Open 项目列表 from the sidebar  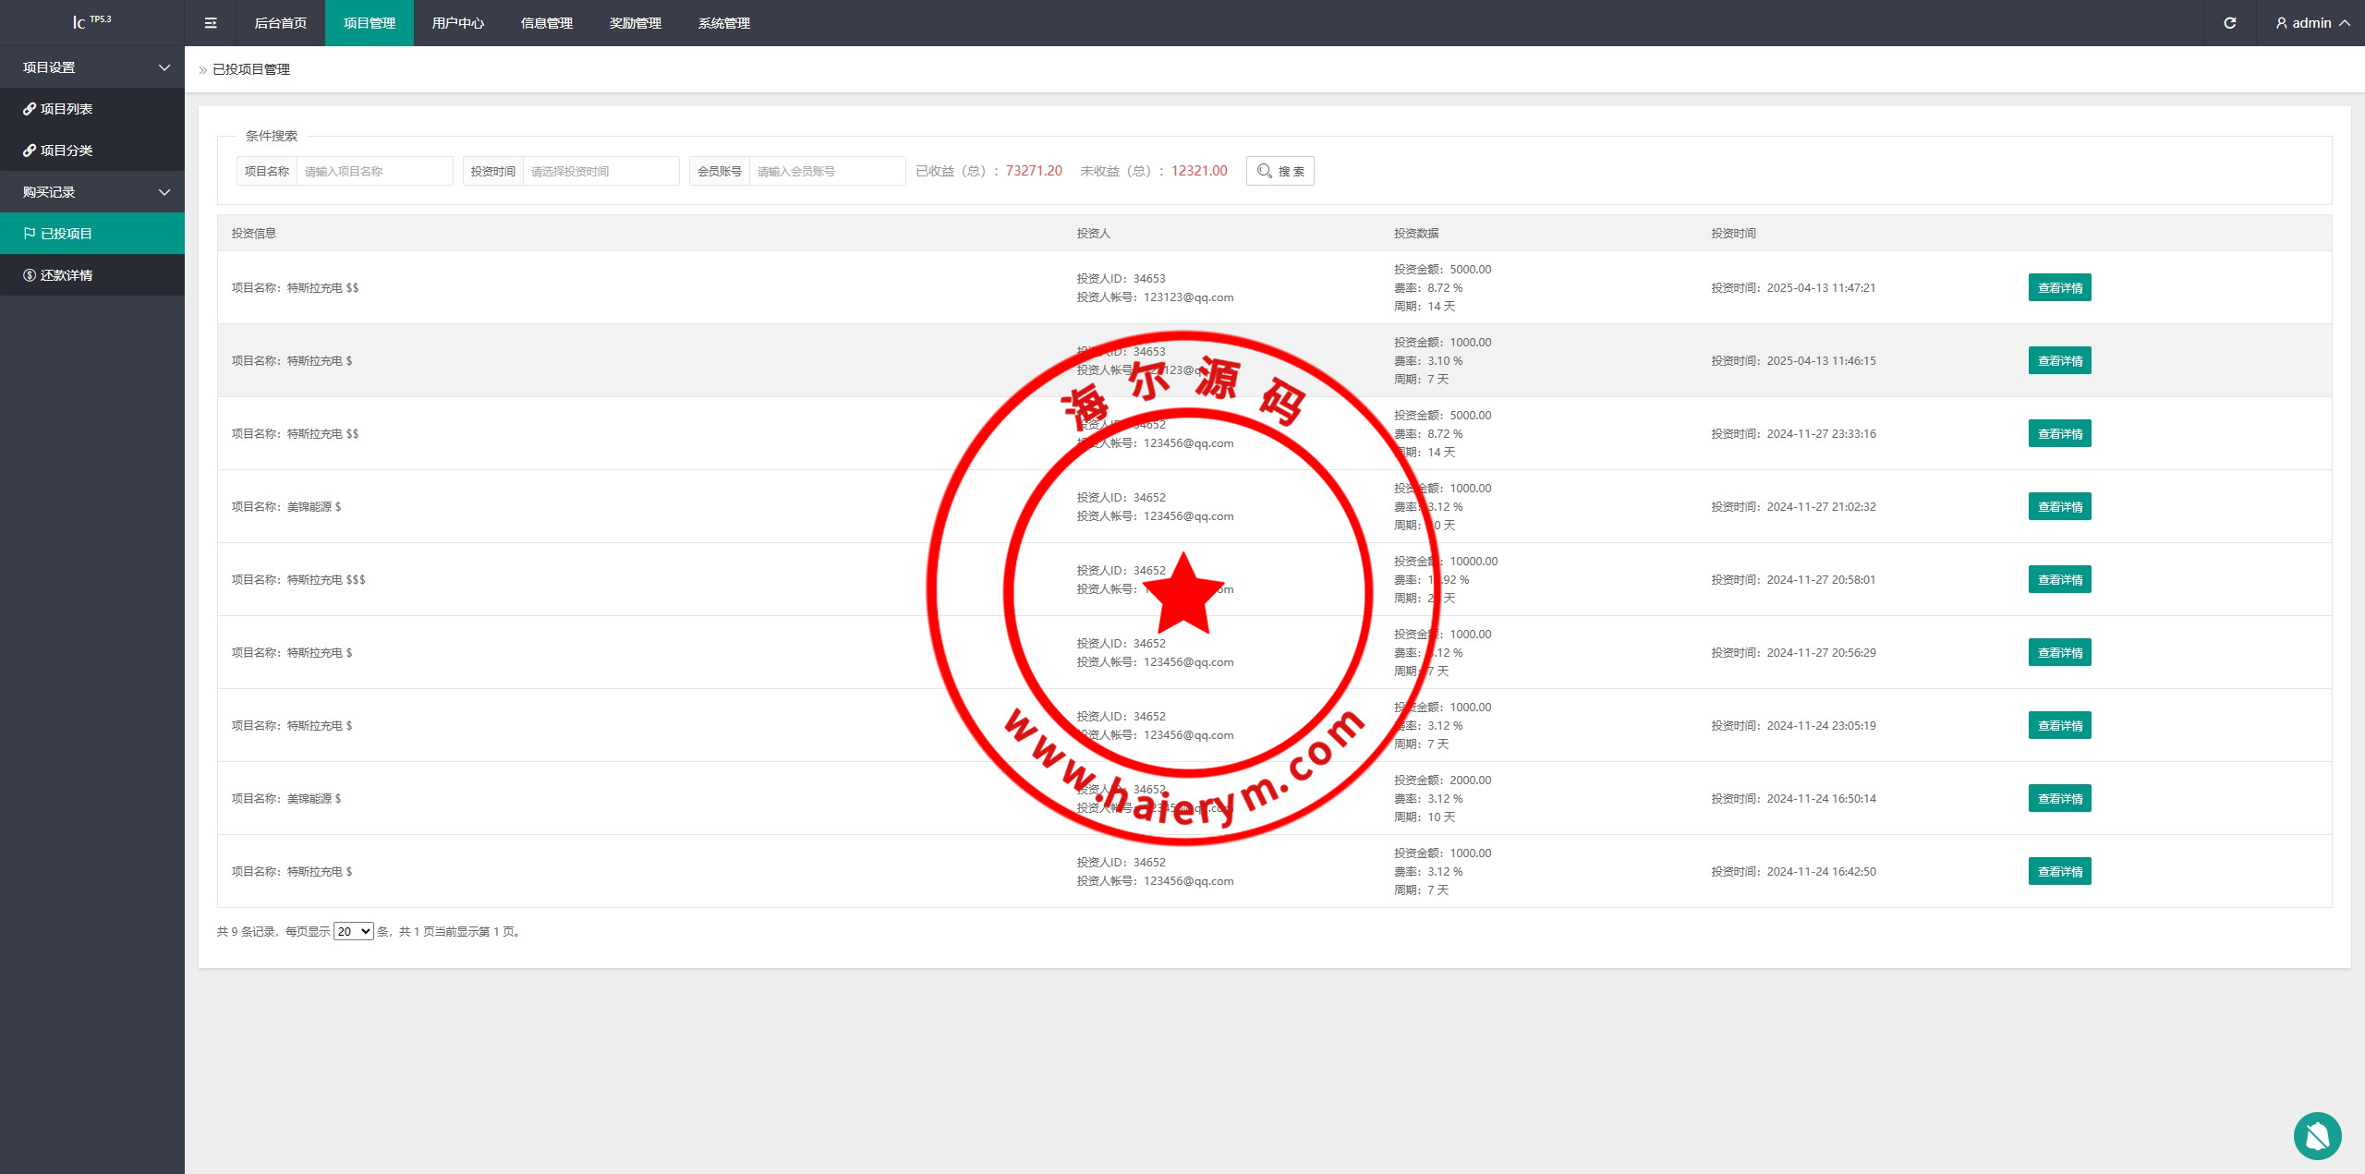coord(67,109)
